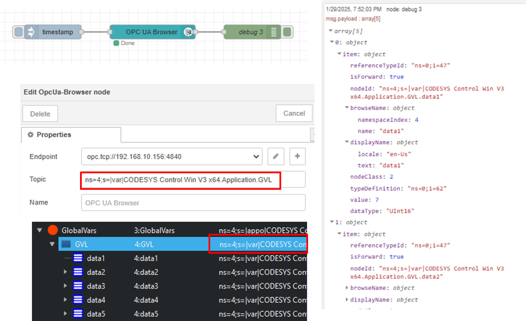Select the timestamp inject node
The height and width of the screenshot is (321, 526).
tap(53, 32)
